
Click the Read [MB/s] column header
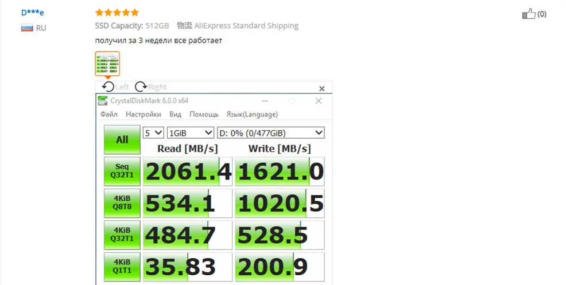pyautogui.click(x=188, y=149)
